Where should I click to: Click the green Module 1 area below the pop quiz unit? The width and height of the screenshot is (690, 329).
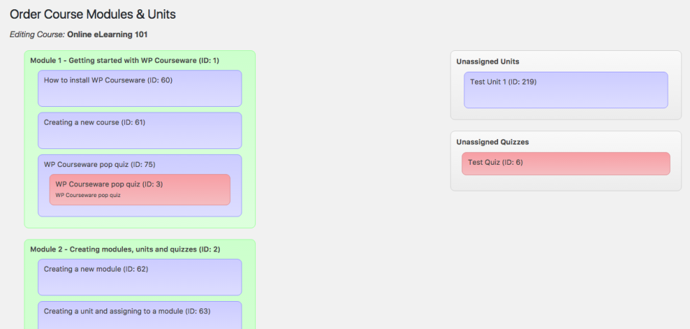pos(139,222)
